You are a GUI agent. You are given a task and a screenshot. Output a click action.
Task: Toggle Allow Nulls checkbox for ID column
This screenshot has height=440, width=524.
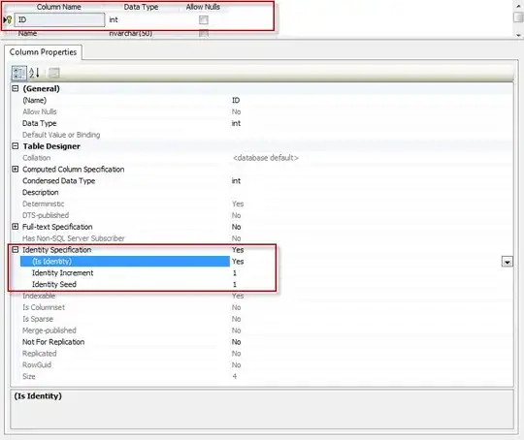[203, 20]
